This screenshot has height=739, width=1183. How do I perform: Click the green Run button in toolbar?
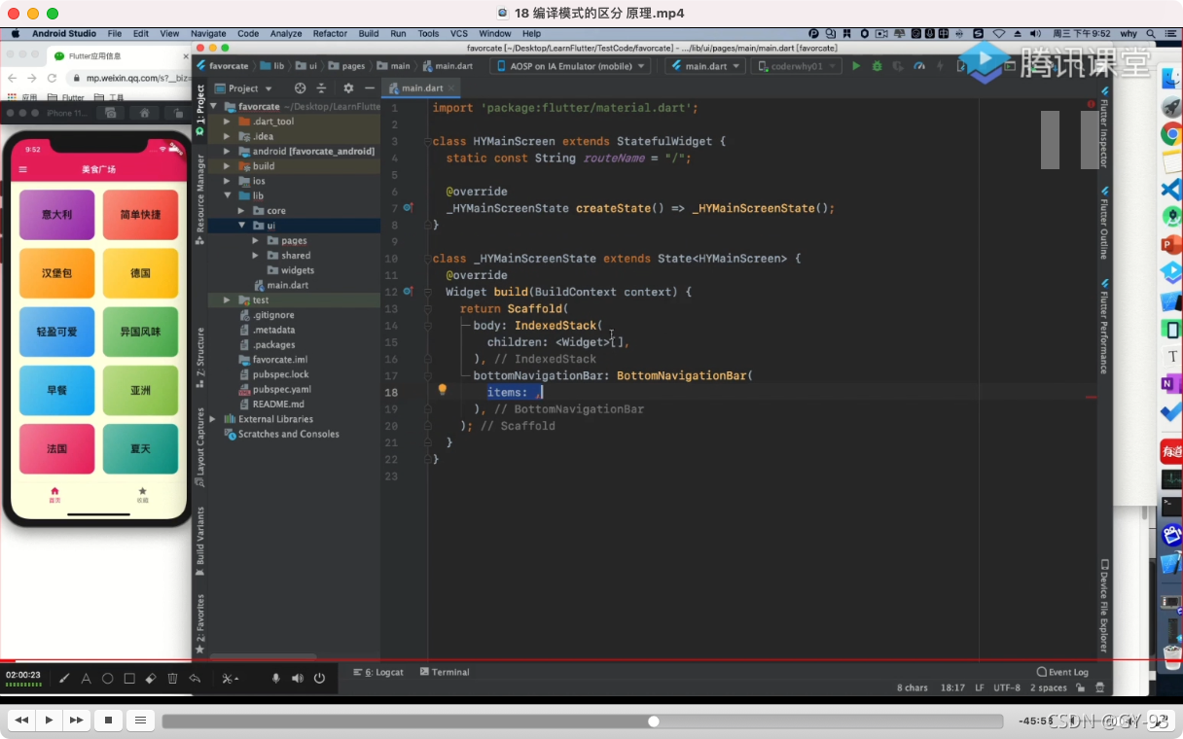point(856,66)
